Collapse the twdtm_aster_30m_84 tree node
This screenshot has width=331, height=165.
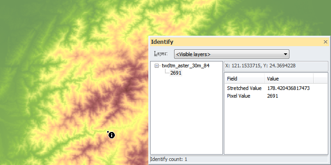pyautogui.click(x=156, y=66)
